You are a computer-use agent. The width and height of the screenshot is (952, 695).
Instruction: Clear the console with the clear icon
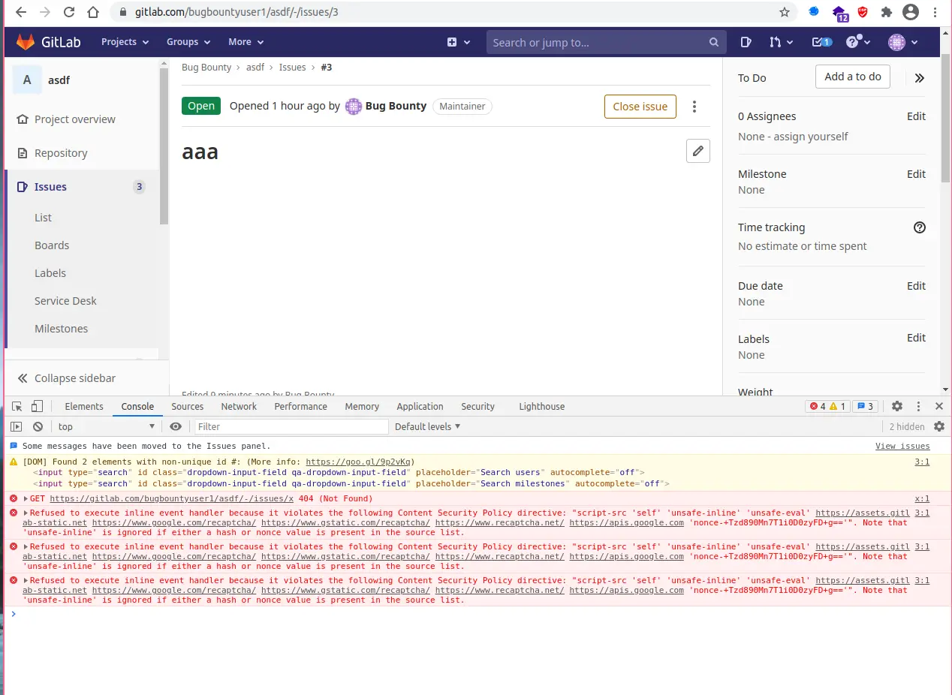coord(38,426)
